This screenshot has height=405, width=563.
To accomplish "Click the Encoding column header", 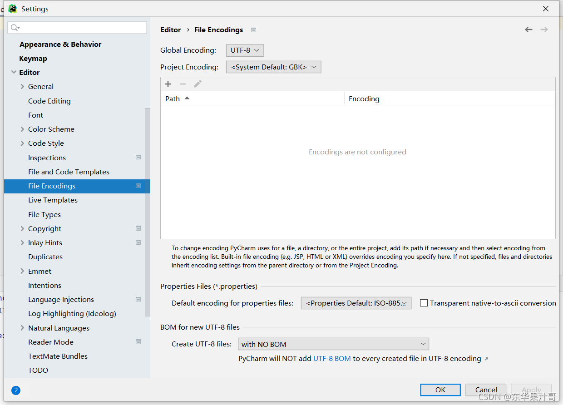I will click(x=450, y=99).
